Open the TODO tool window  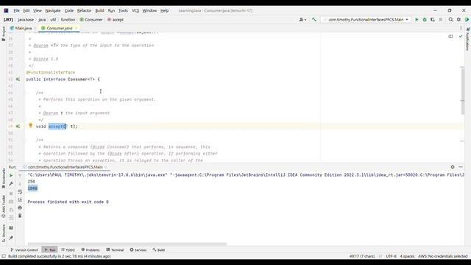68,250
